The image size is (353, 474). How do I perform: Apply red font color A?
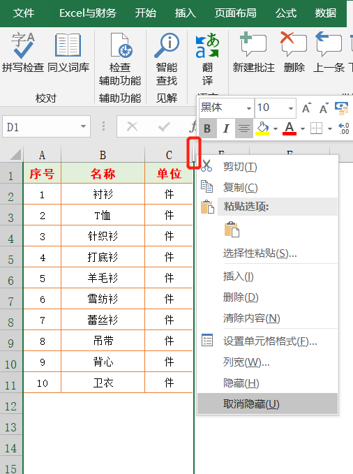[290, 128]
